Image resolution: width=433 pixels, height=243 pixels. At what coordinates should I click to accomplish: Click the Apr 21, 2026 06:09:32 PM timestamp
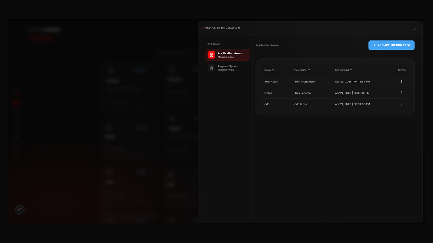[x=353, y=104]
